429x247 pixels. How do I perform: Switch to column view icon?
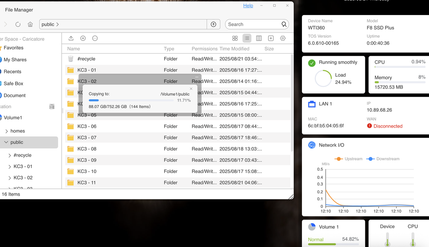pos(259,38)
